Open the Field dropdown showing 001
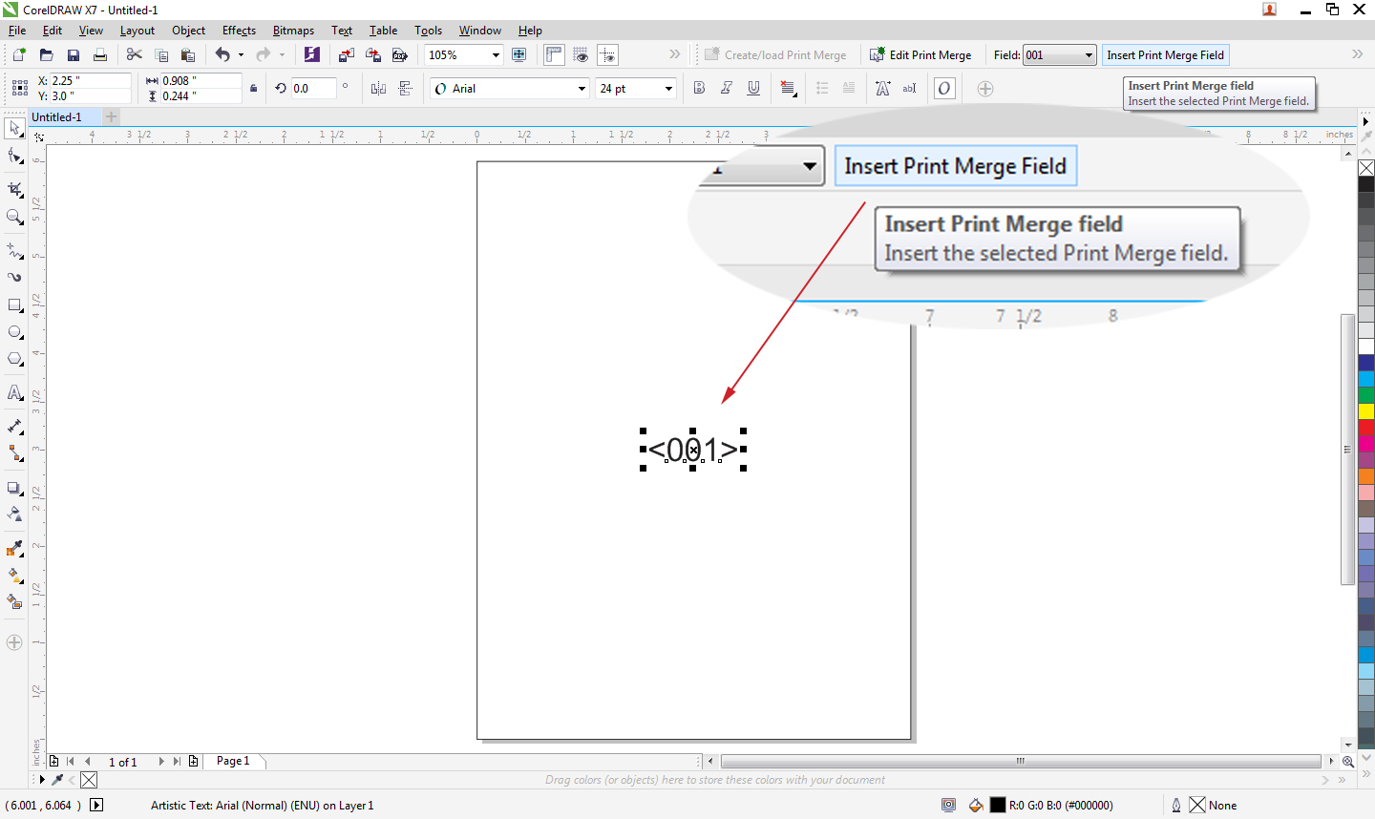Image resolution: width=1375 pixels, height=819 pixels. 1087,54
